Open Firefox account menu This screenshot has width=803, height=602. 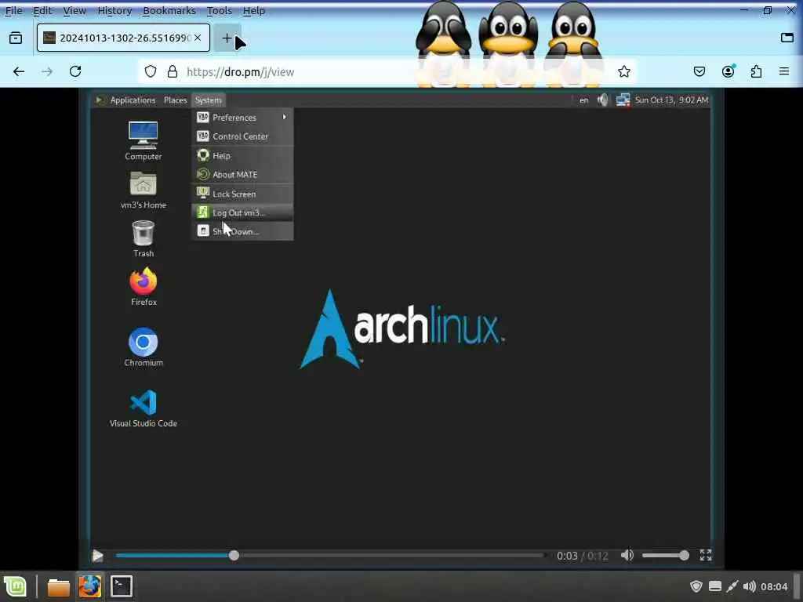click(x=728, y=71)
